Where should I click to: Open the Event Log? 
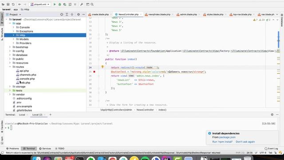click(x=271, y=148)
